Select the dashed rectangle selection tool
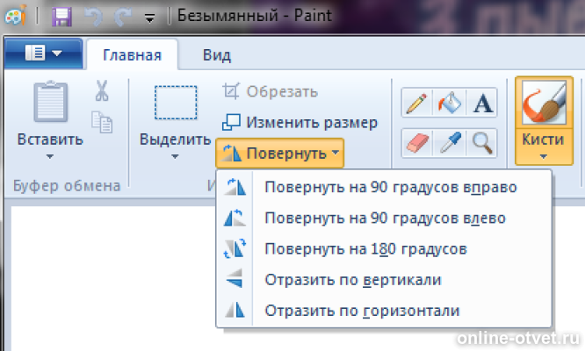The image size is (585, 351). tap(176, 103)
